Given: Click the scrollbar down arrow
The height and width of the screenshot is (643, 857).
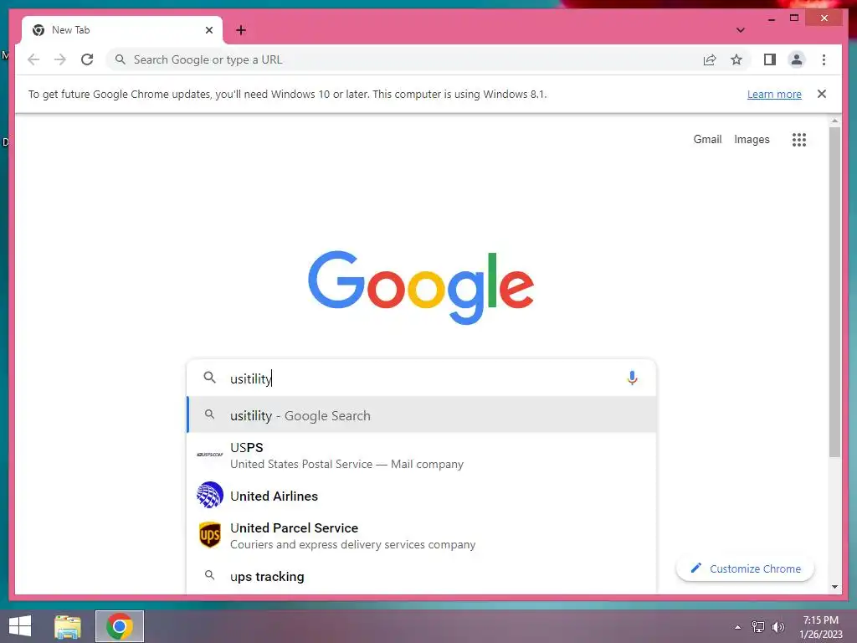Looking at the screenshot, I should [834, 587].
